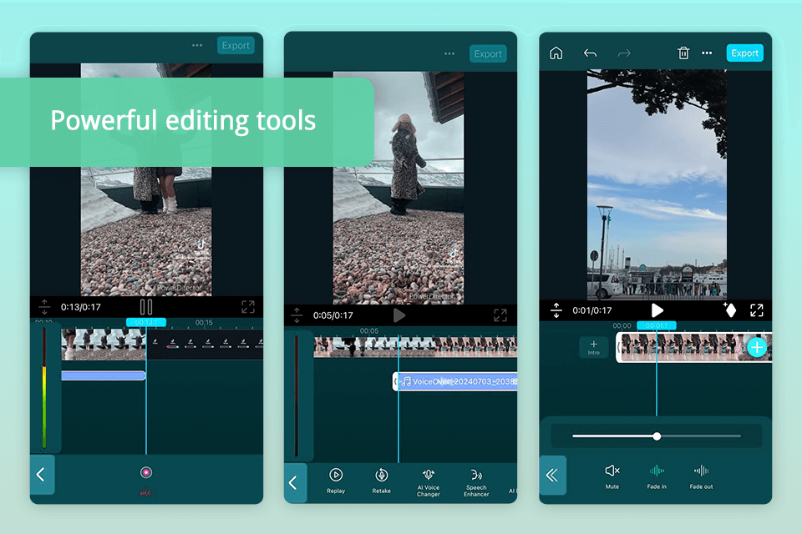
Task: Go to home in right phone screen
Action: (556, 53)
